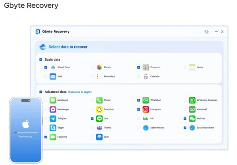
Task: Click the Mail envelope icon
Action: click(53, 76)
